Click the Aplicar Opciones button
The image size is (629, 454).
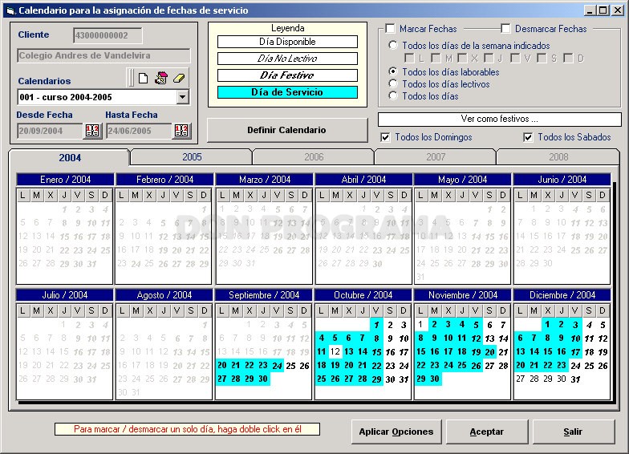(396, 432)
